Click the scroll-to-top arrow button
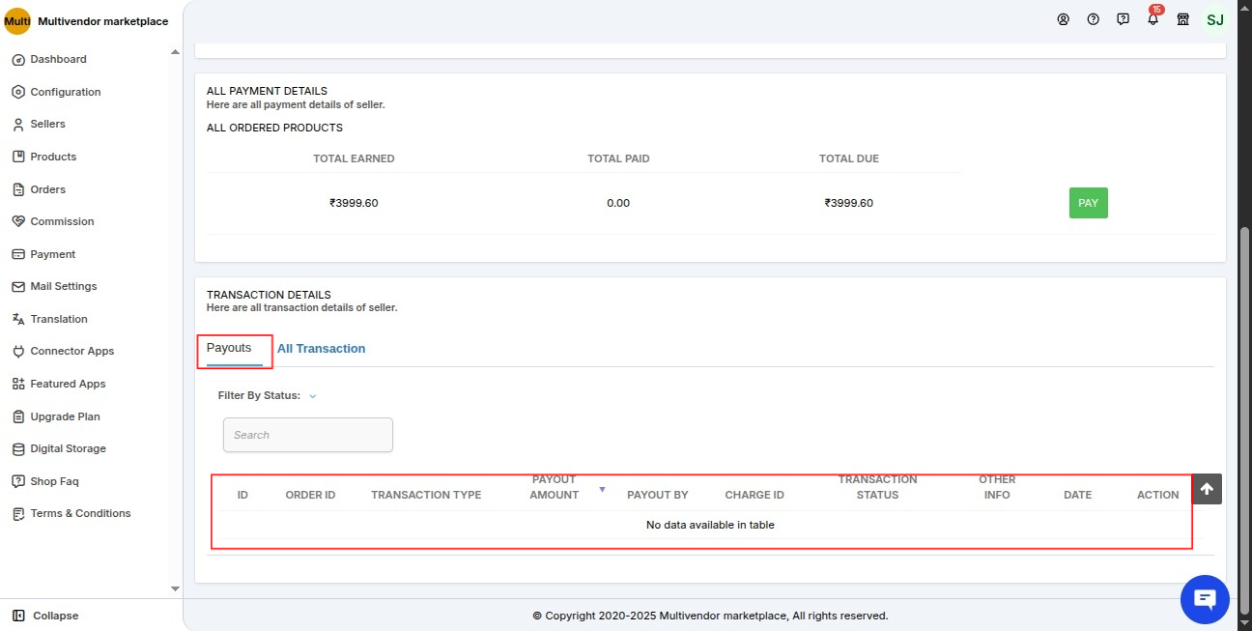This screenshot has width=1252, height=631. 1206,489
